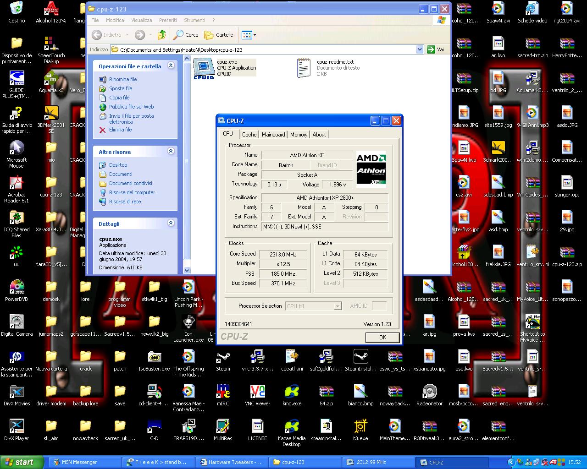This screenshot has width=587, height=469.
Task: Click Pubblica file sul Web link
Action: (131, 107)
